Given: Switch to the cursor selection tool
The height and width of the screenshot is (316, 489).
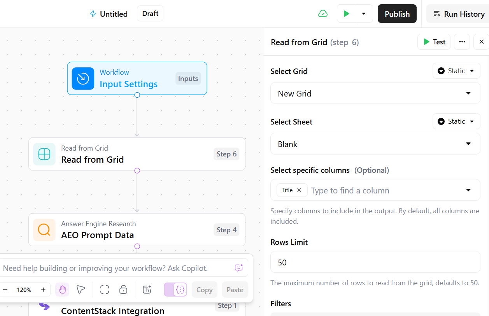Looking at the screenshot, I should pyautogui.click(x=81, y=290).
